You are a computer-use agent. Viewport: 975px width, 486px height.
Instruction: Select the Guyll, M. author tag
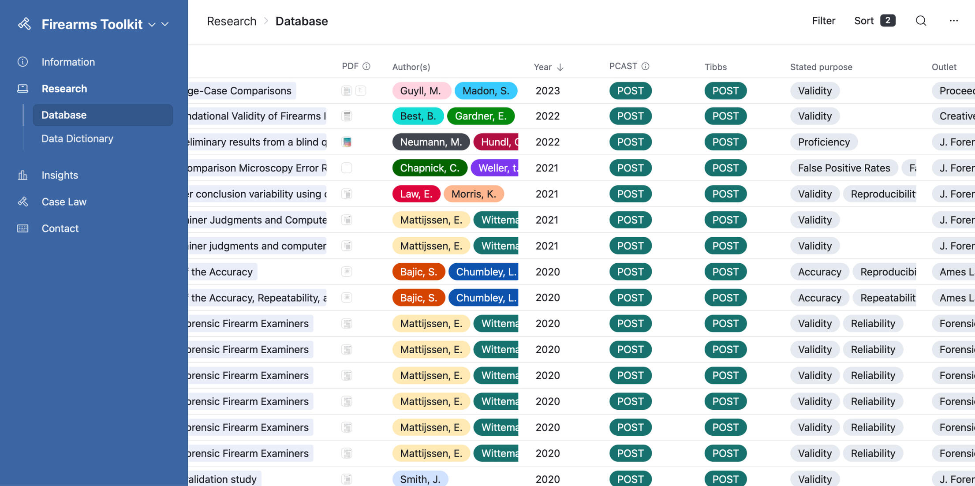tap(421, 90)
